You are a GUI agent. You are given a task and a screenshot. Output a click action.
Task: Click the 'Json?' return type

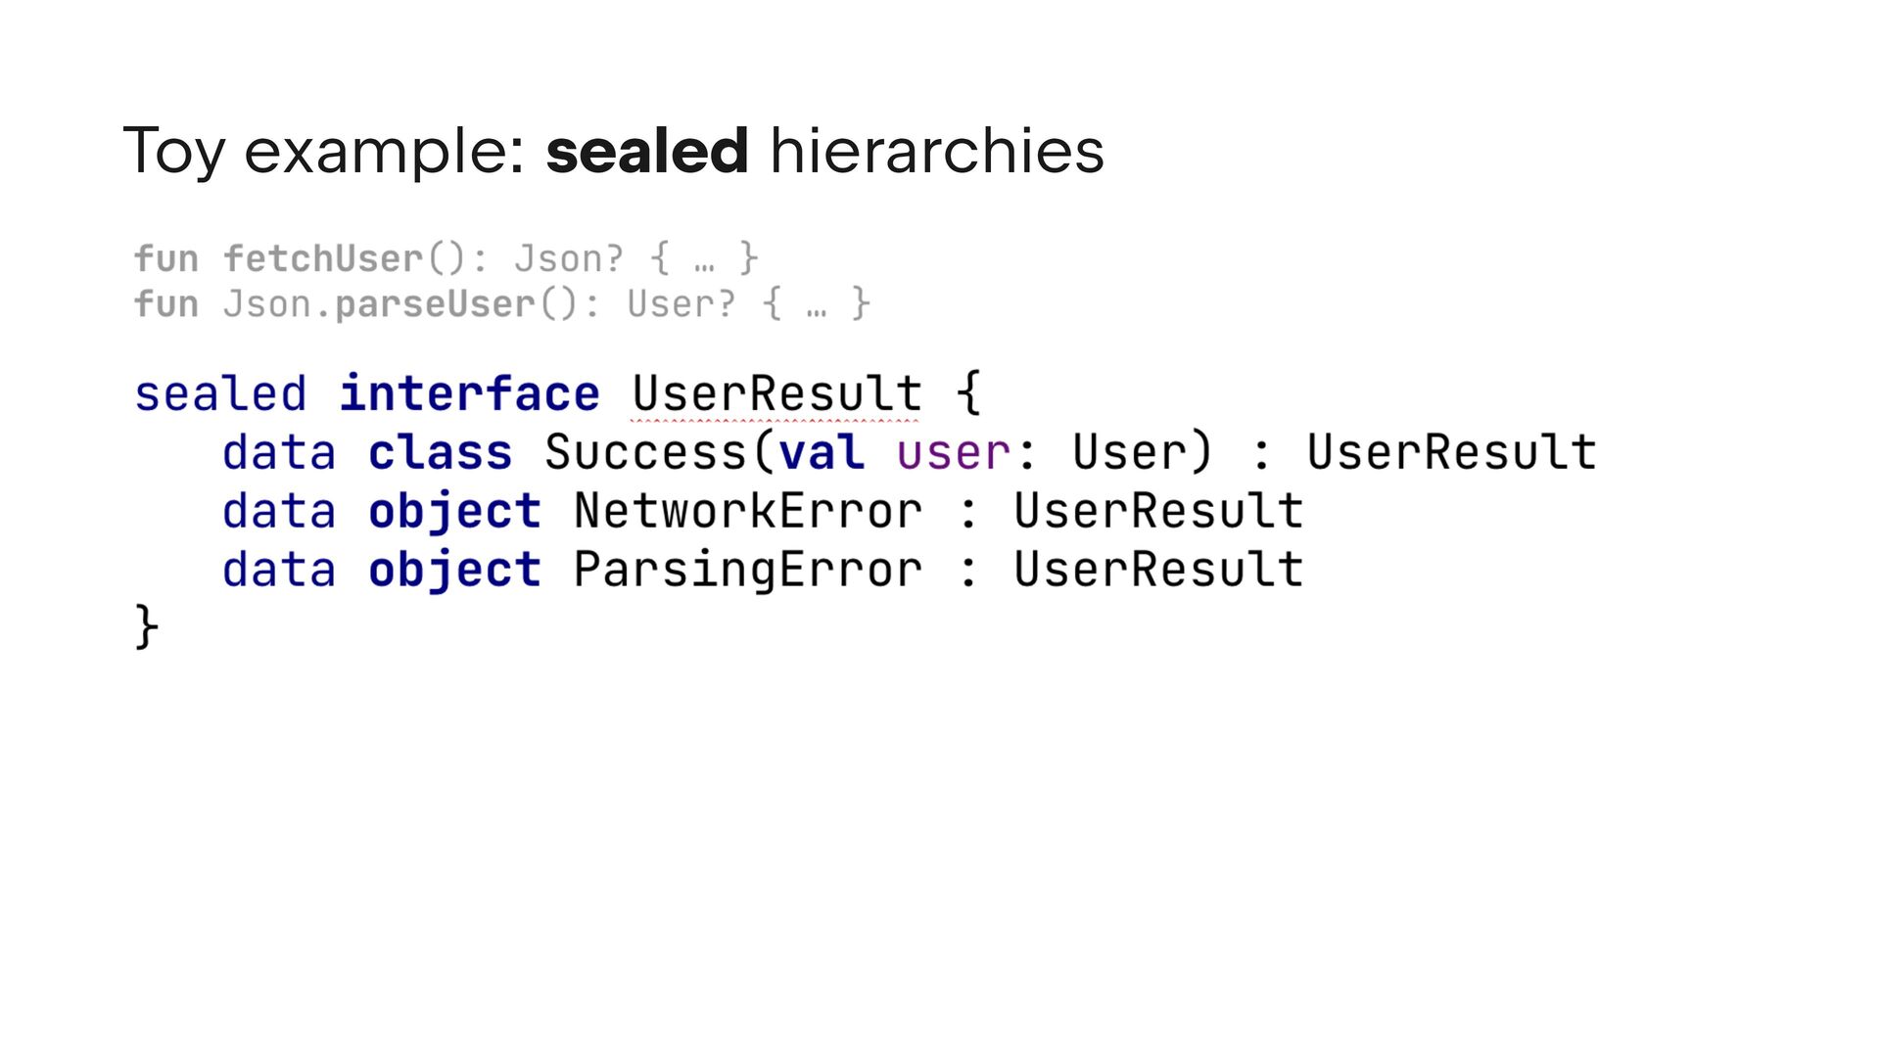click(x=569, y=258)
